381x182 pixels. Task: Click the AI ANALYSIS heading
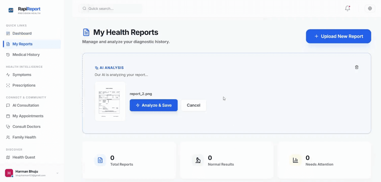(112, 68)
